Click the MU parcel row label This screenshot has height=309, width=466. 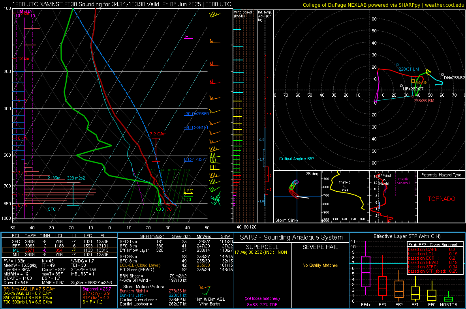(x=16, y=255)
